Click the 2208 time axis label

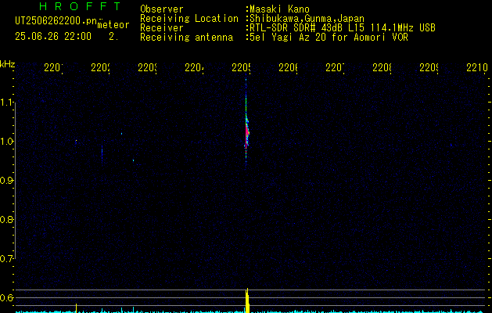tap(382, 67)
